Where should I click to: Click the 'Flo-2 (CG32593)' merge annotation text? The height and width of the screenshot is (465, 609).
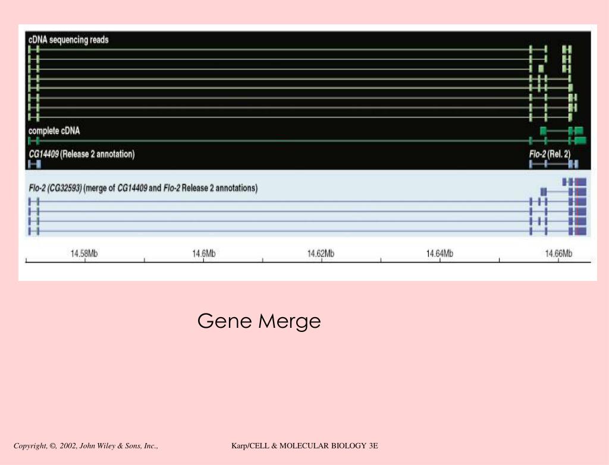pyautogui.click(x=143, y=188)
